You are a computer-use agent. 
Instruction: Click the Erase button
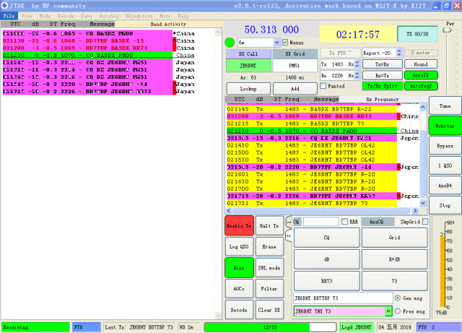(x=269, y=246)
